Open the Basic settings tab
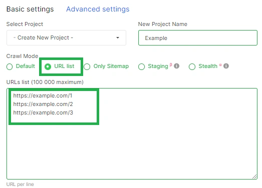Screen dimensions: 262x188 click(30, 9)
